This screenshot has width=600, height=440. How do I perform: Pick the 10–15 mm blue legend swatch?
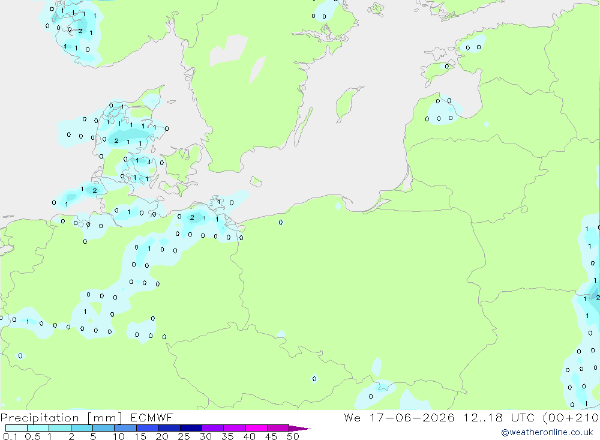(125, 428)
